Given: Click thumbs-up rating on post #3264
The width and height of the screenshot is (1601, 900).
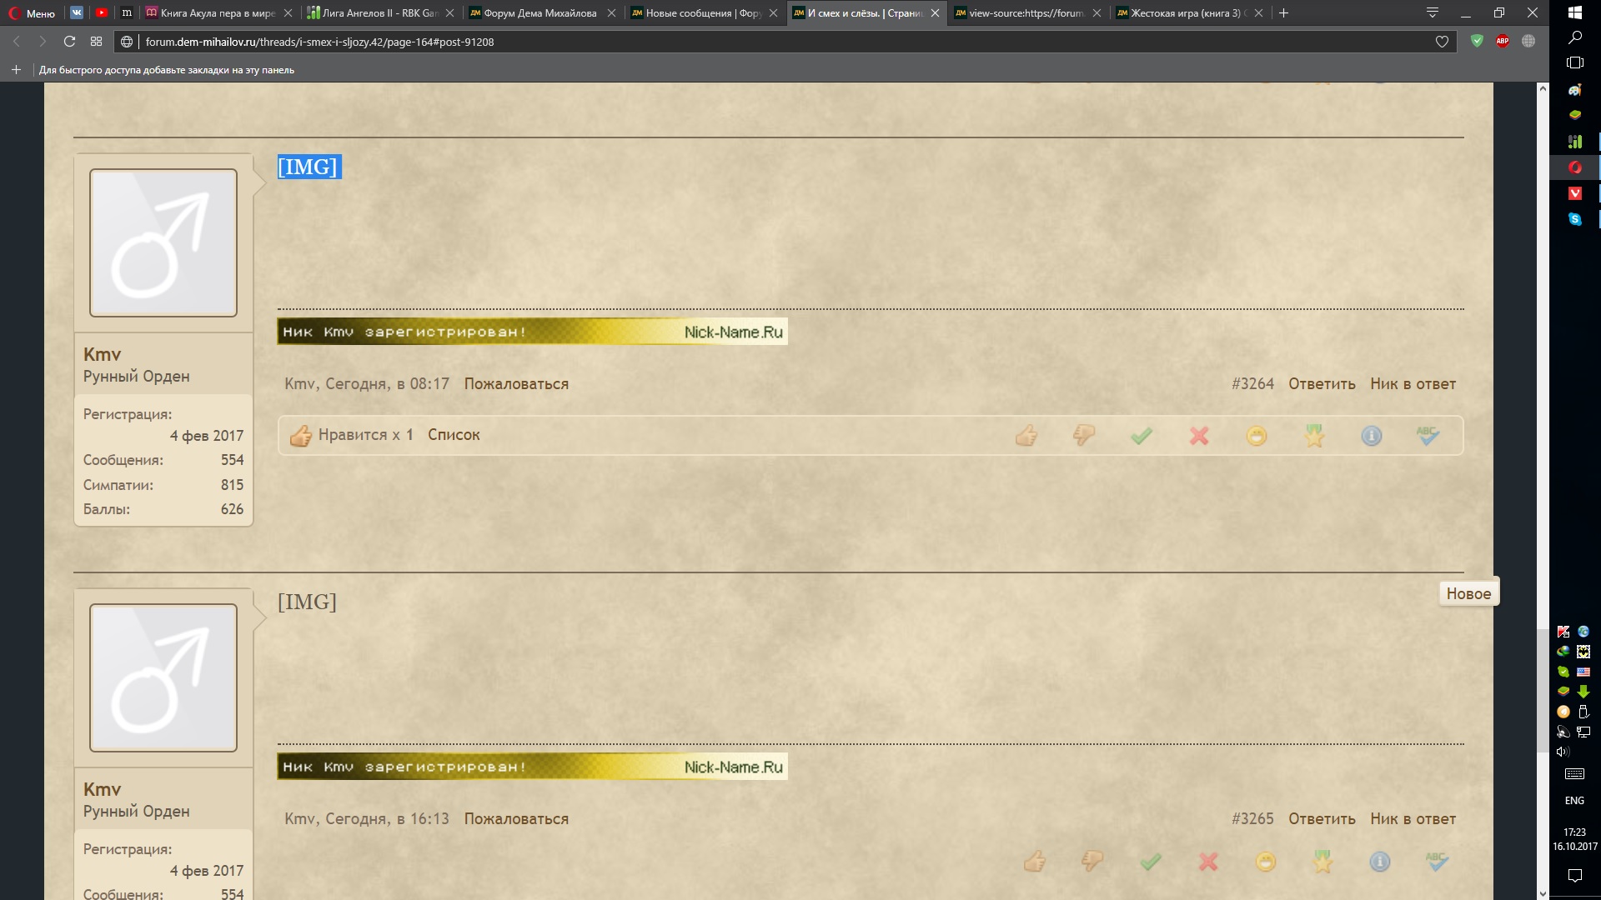Looking at the screenshot, I should pyautogui.click(x=1026, y=435).
